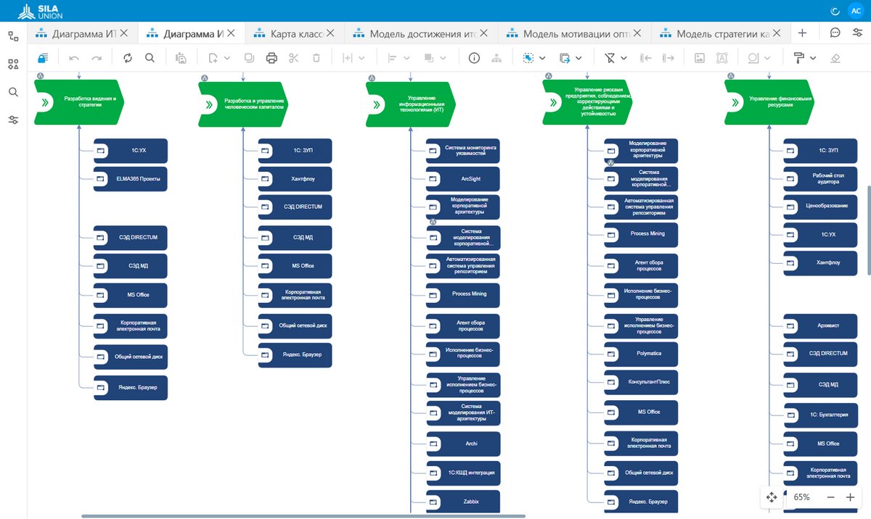Viewport: 871px width, 519px height.
Task: Click the vertical scrollbar on right
Action: click(869, 231)
